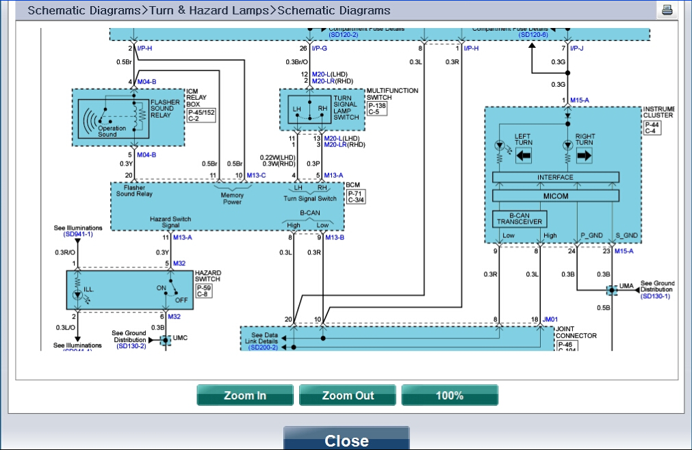Viewport: 692px width, 450px height.
Task: Click the I/P-G connector link
Action: pos(320,48)
